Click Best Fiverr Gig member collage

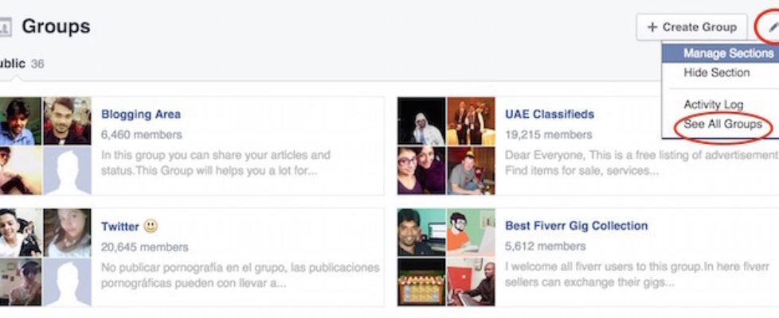[x=445, y=258]
